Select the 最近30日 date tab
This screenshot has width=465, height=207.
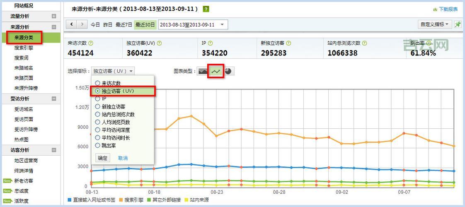tap(145, 25)
